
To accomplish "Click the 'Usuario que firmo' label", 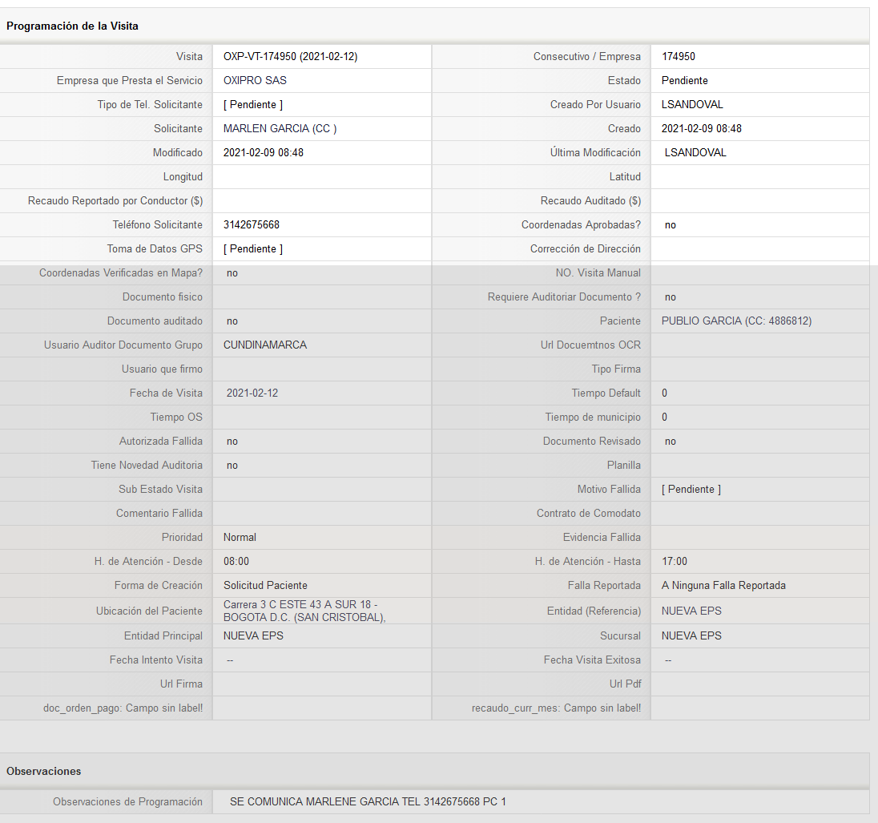I will (163, 369).
